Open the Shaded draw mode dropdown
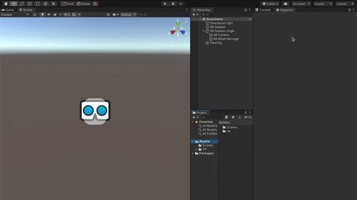Viewport: 357px width, 200px height. tap(15, 14)
